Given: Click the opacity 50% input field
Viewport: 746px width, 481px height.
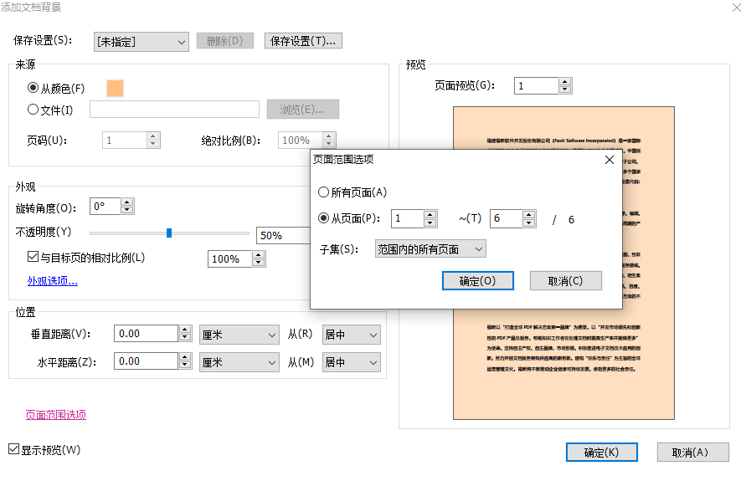Looking at the screenshot, I should (x=283, y=235).
